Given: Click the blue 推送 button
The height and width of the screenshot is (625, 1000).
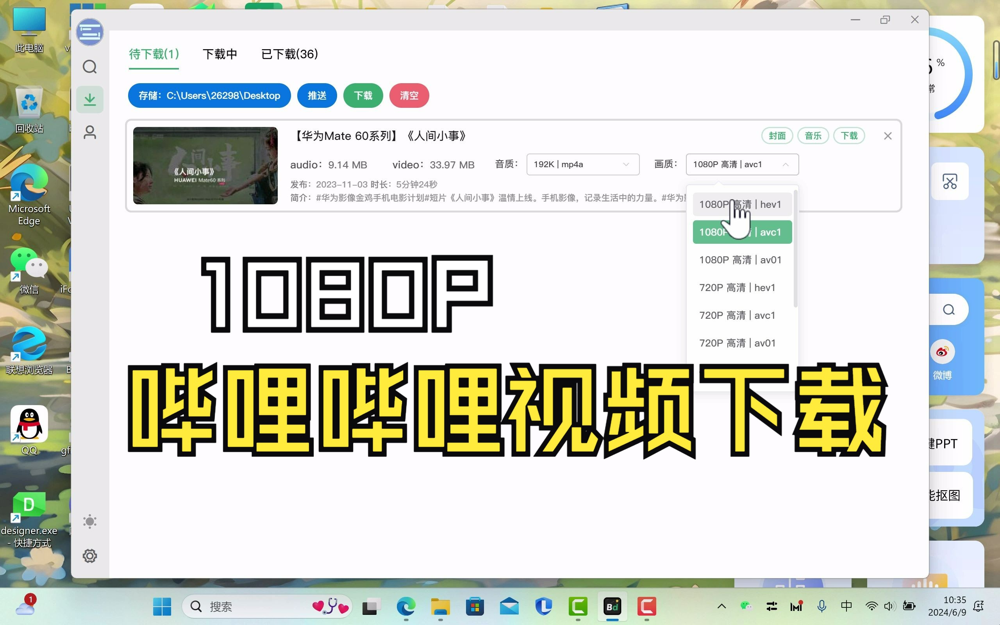Looking at the screenshot, I should 317,95.
